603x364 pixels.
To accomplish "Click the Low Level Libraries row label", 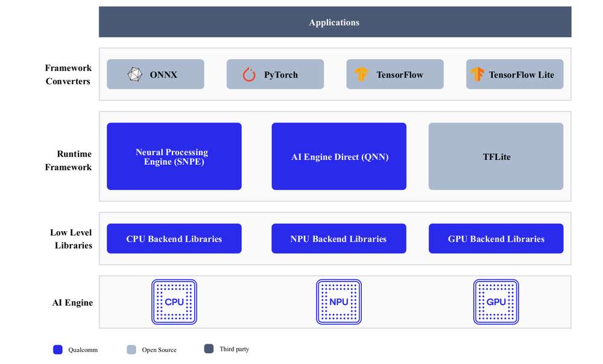I will pos(71,239).
